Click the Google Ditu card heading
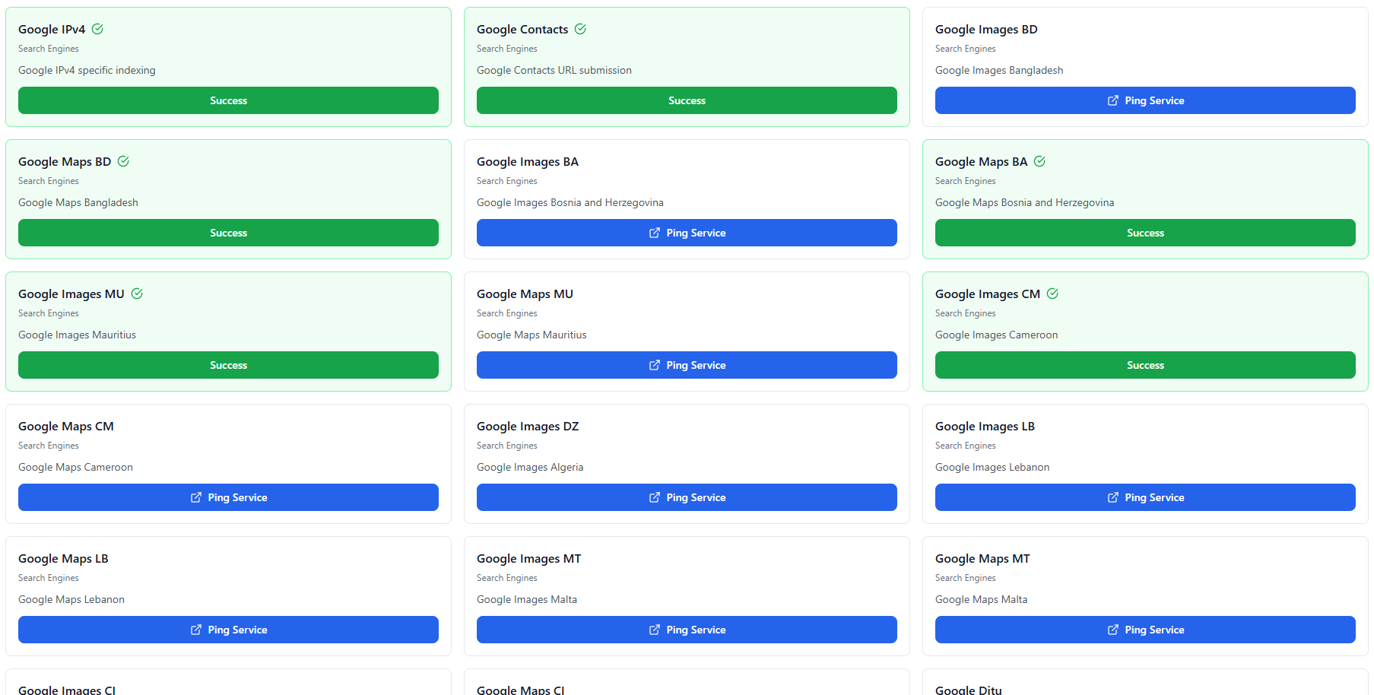This screenshot has height=695, width=1374. click(x=968, y=689)
